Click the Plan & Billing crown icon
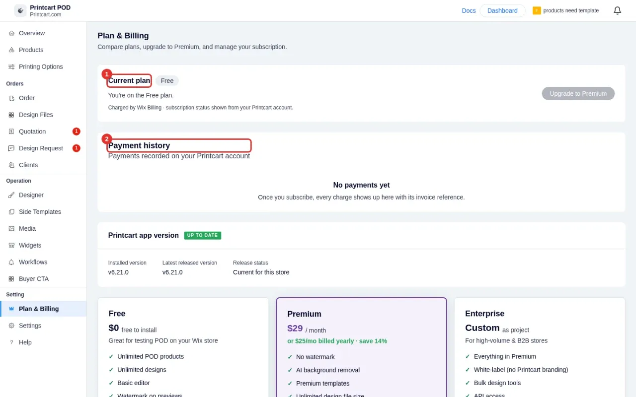 pyautogui.click(x=11, y=309)
